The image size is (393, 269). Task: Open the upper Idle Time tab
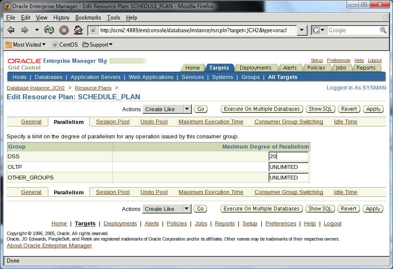tap(346, 122)
